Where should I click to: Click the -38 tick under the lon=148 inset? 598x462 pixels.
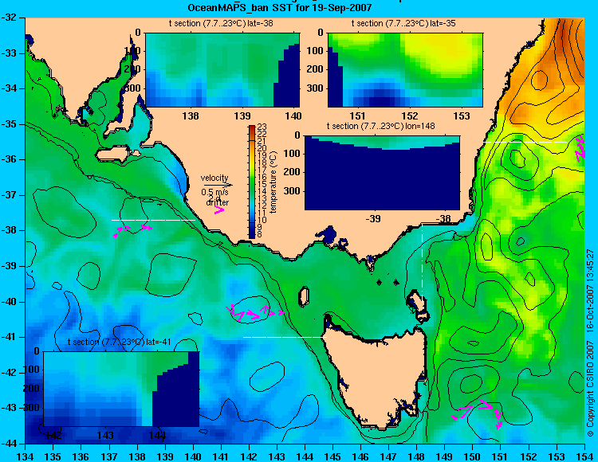click(x=443, y=218)
